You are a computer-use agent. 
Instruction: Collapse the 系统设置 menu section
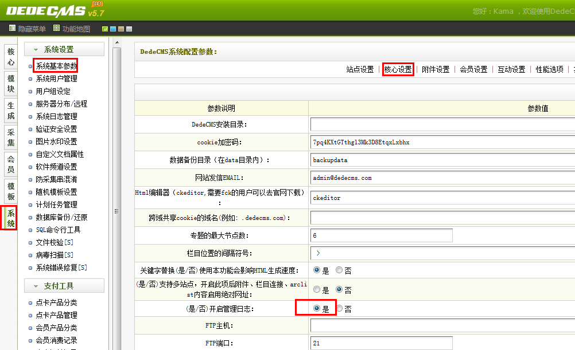[x=64, y=49]
